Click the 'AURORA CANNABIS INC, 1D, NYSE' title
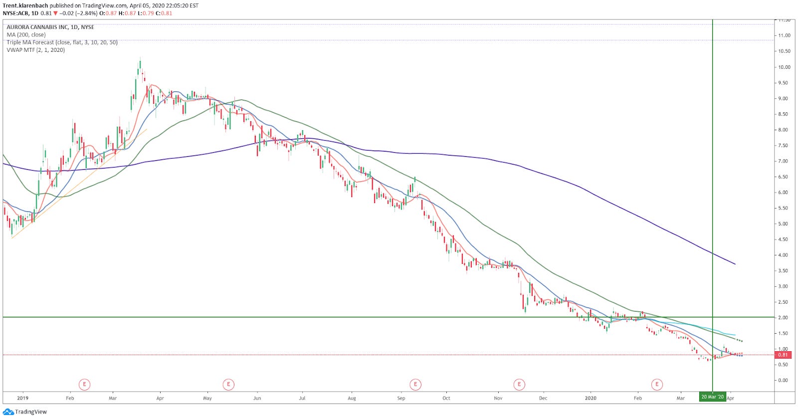This screenshot has height=420, width=798. [50, 27]
